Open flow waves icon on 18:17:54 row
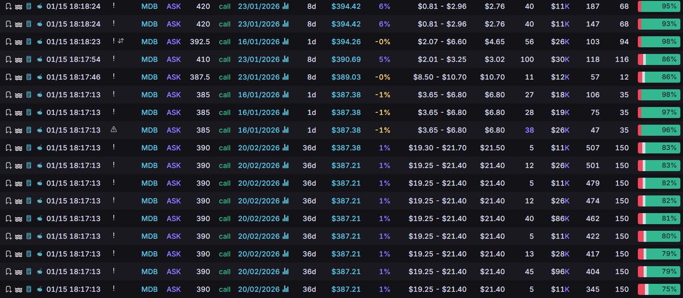Image resolution: width=683 pixels, height=298 pixels. [19, 60]
